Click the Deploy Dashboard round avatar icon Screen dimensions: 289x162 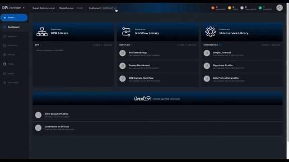122,66
